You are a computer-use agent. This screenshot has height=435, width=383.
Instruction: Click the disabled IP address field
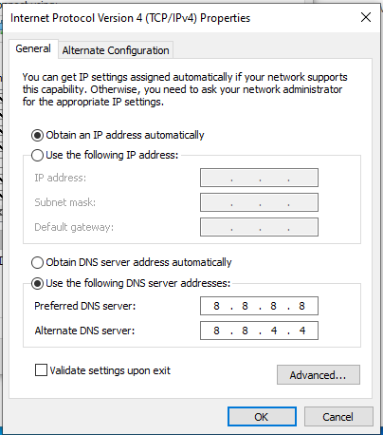point(259,178)
